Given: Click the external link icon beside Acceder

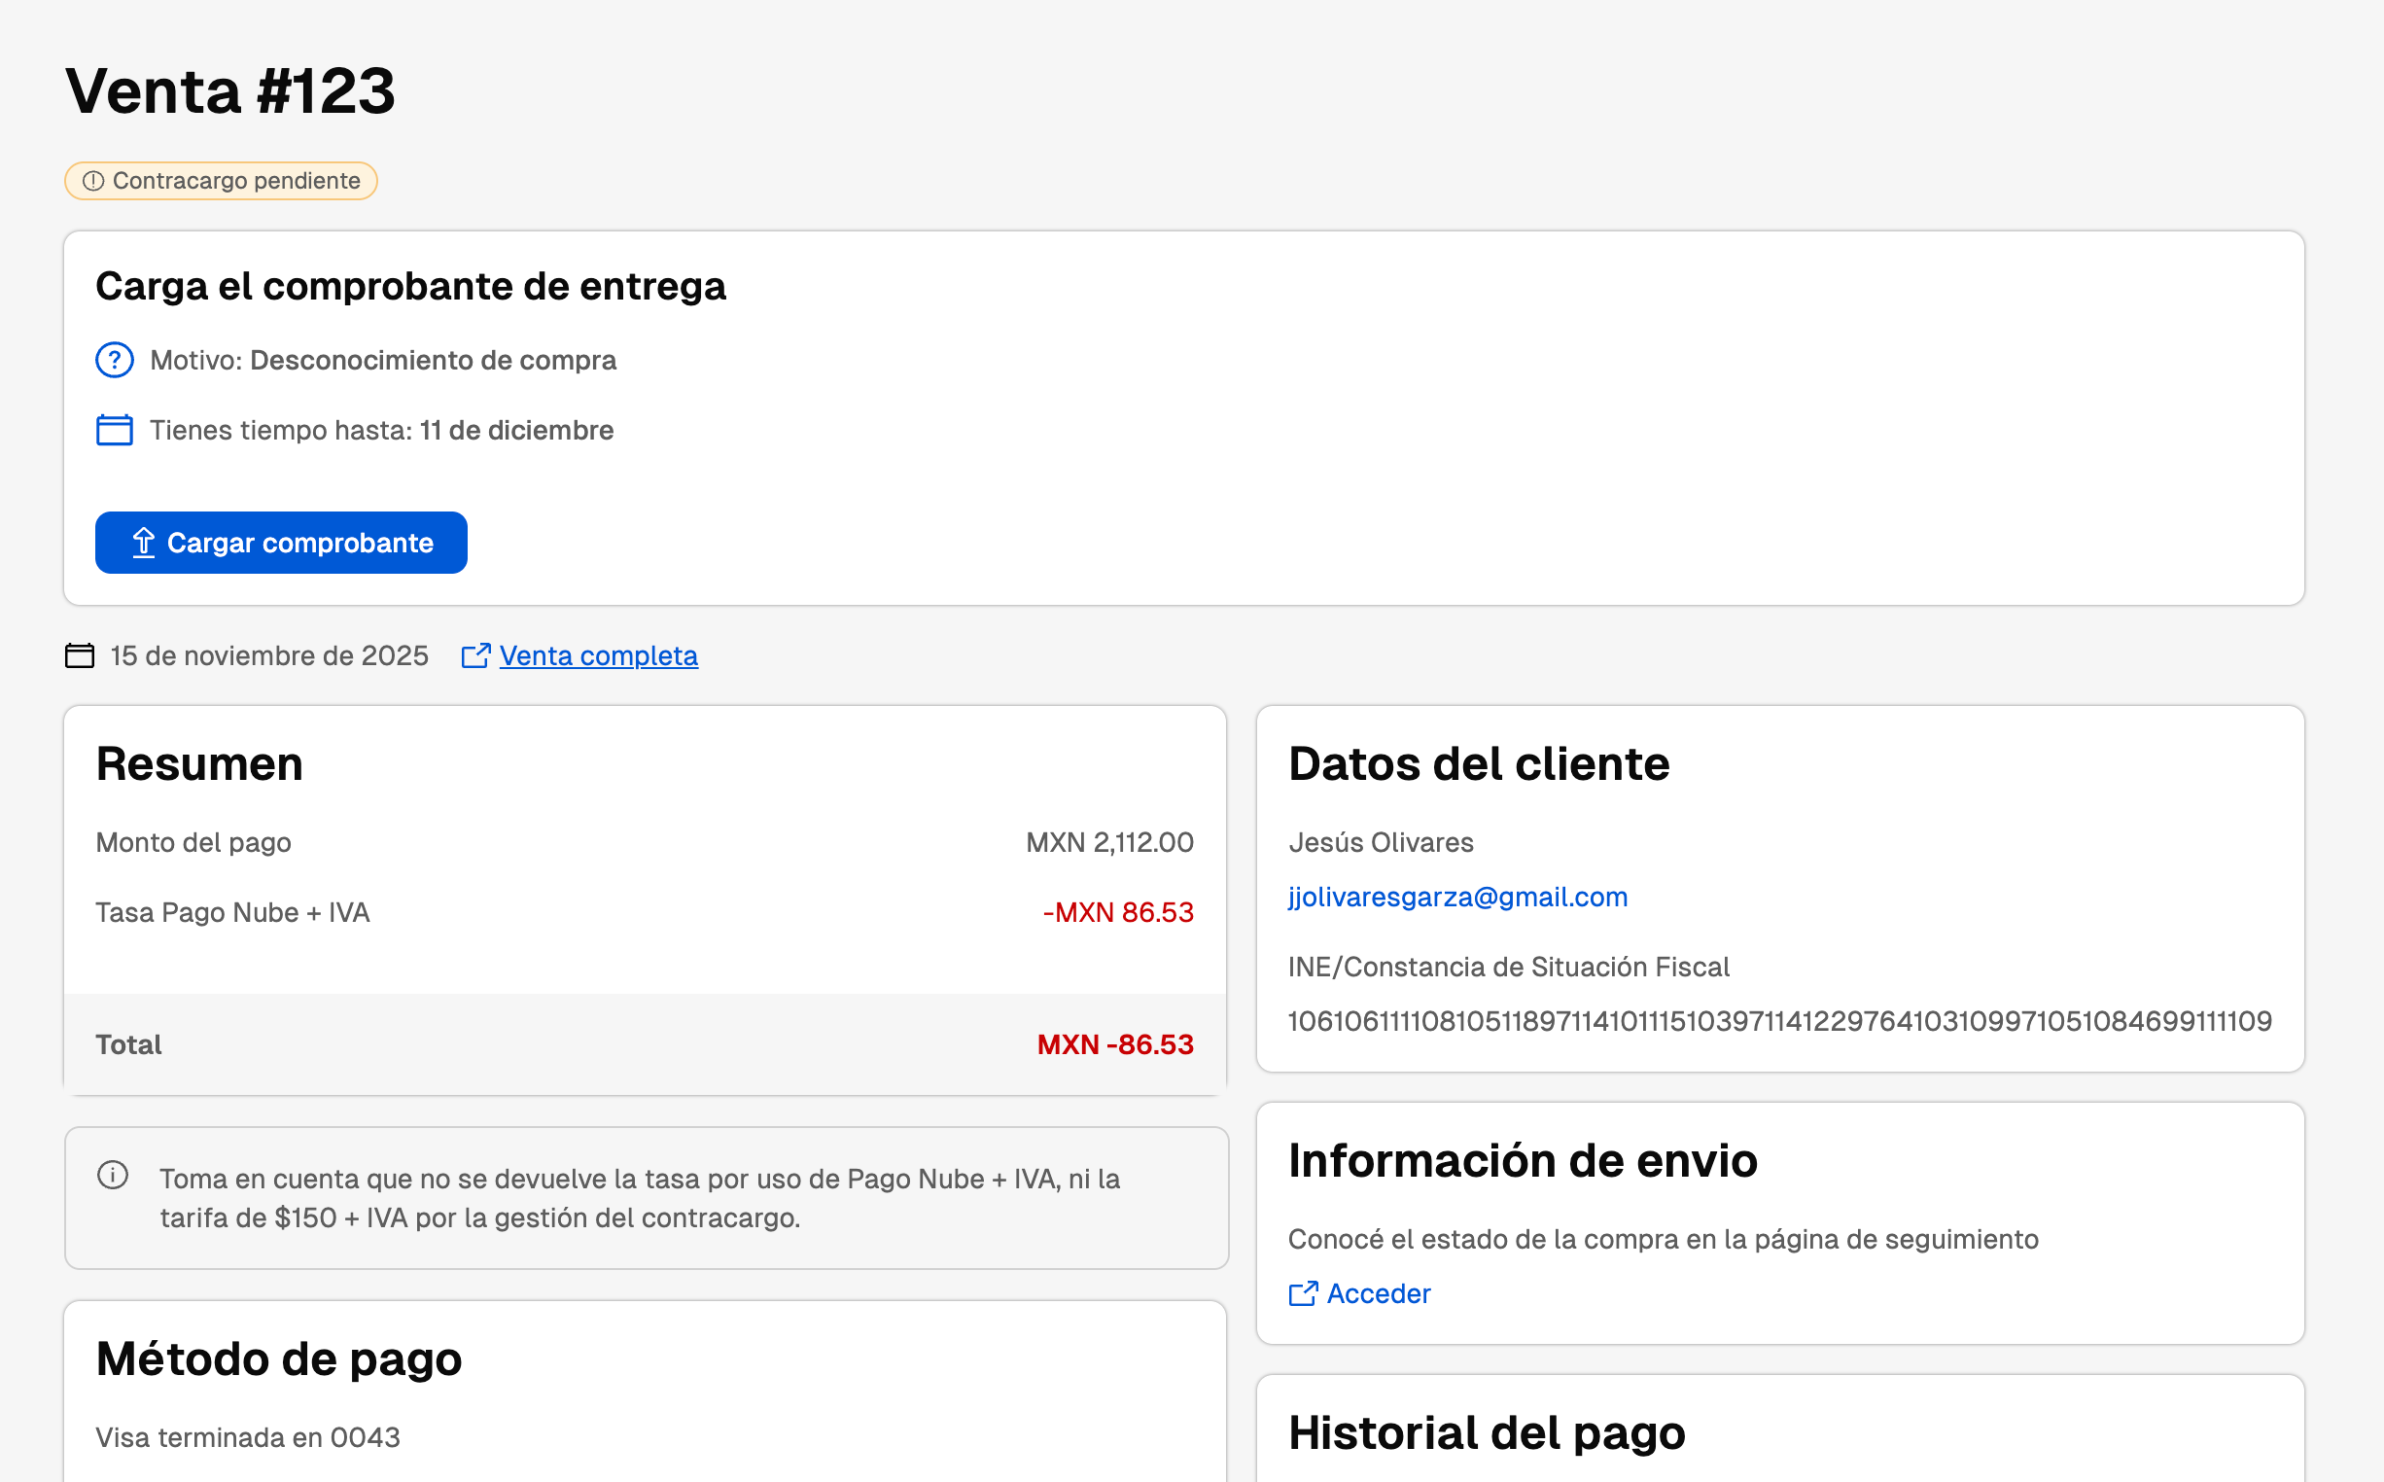Looking at the screenshot, I should tap(1302, 1294).
